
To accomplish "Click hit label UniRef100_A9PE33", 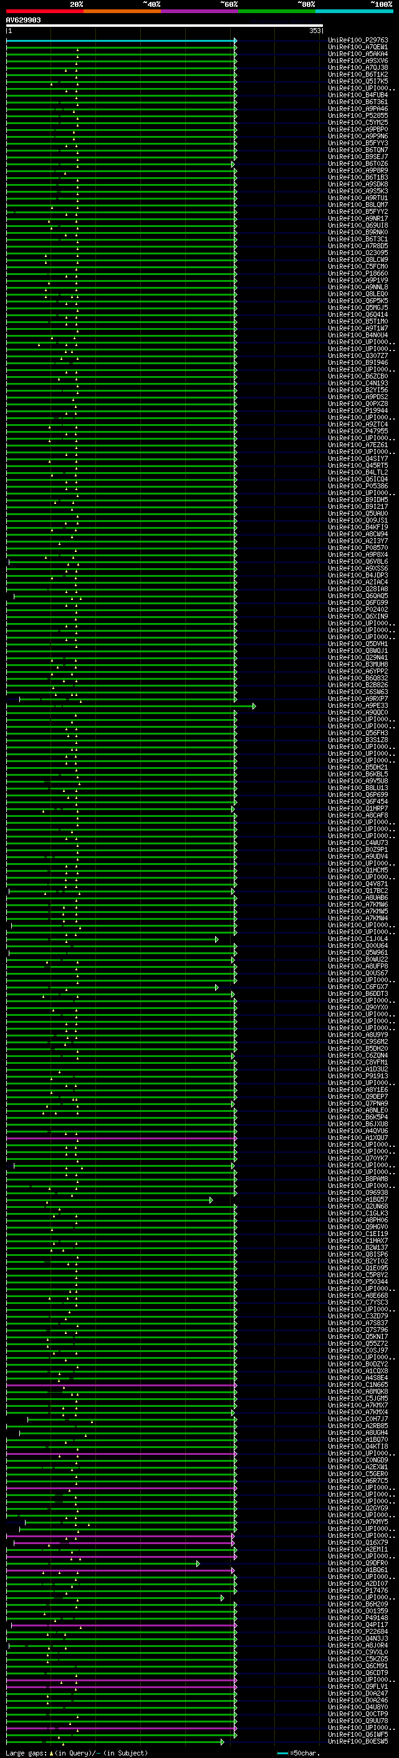I will (x=358, y=707).
